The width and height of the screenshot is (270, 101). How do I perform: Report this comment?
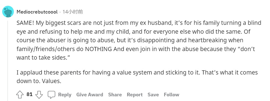point(135,95)
